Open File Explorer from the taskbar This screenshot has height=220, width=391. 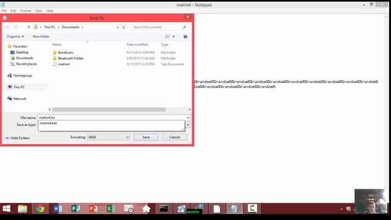[x=23, y=208]
